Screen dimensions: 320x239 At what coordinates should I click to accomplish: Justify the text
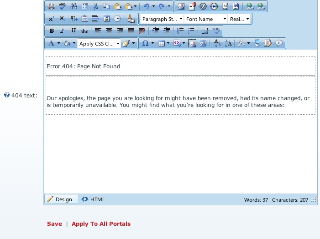click(131, 31)
